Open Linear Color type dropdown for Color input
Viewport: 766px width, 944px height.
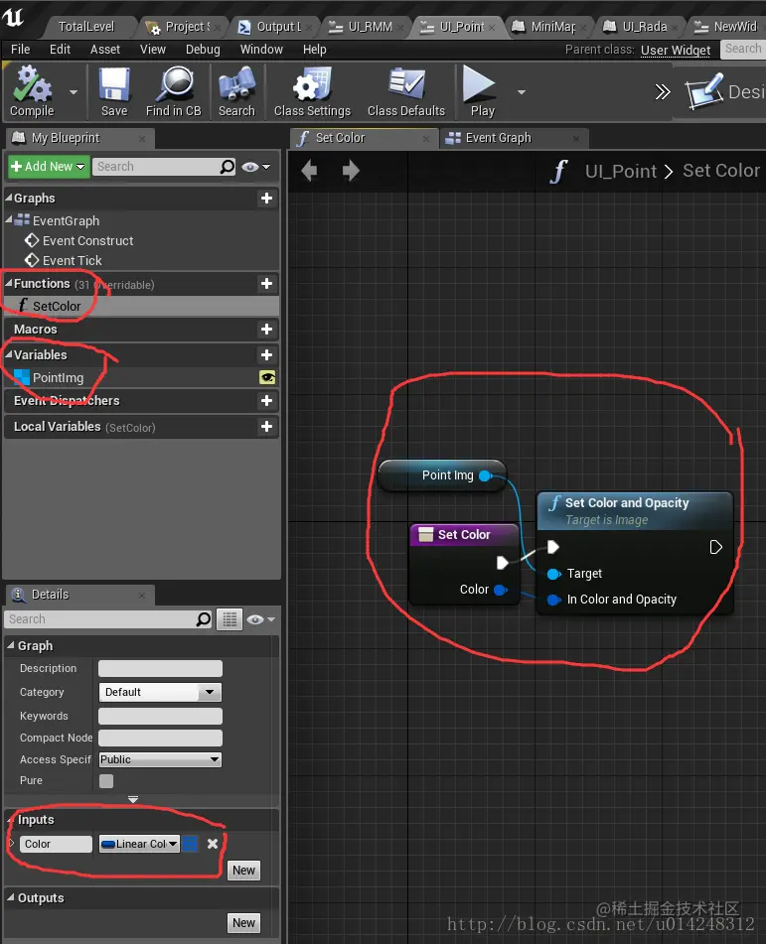tap(139, 844)
